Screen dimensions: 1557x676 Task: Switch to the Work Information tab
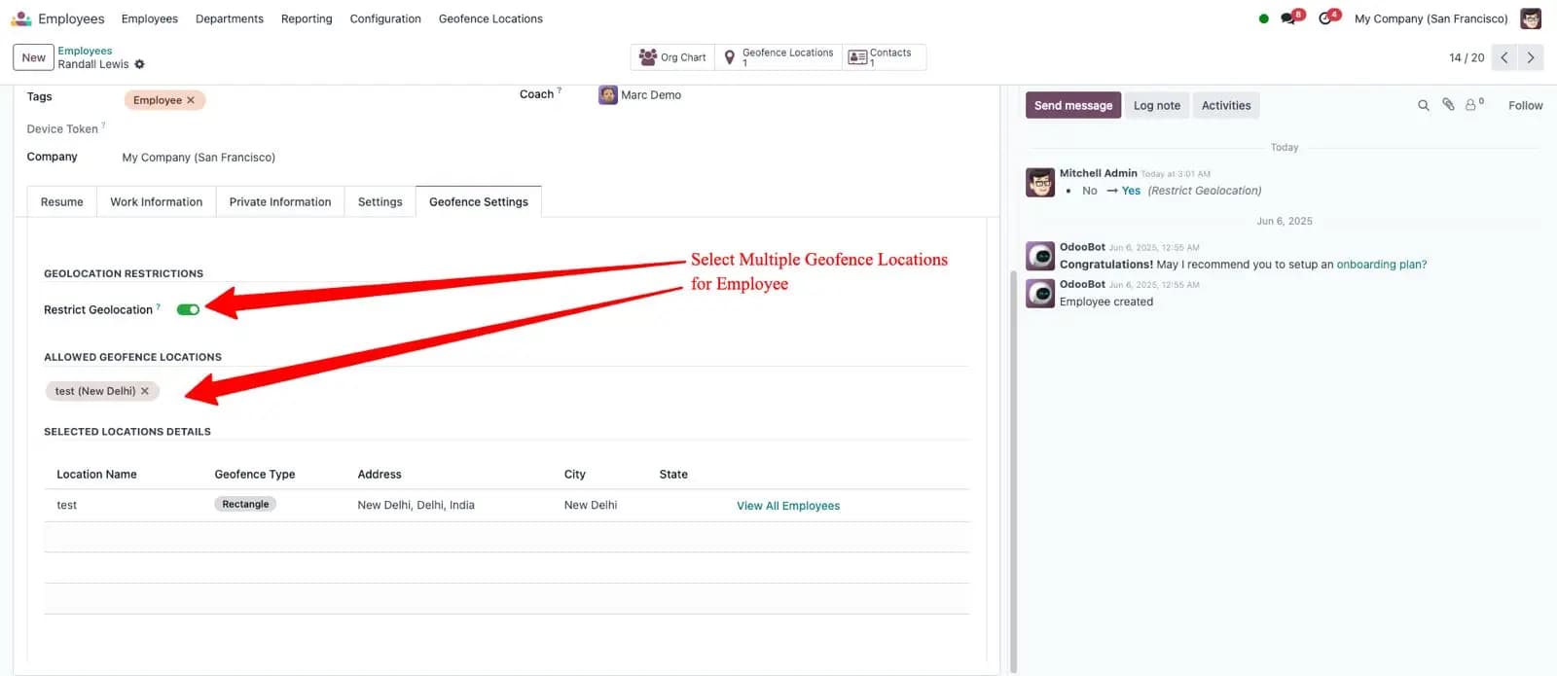click(157, 201)
